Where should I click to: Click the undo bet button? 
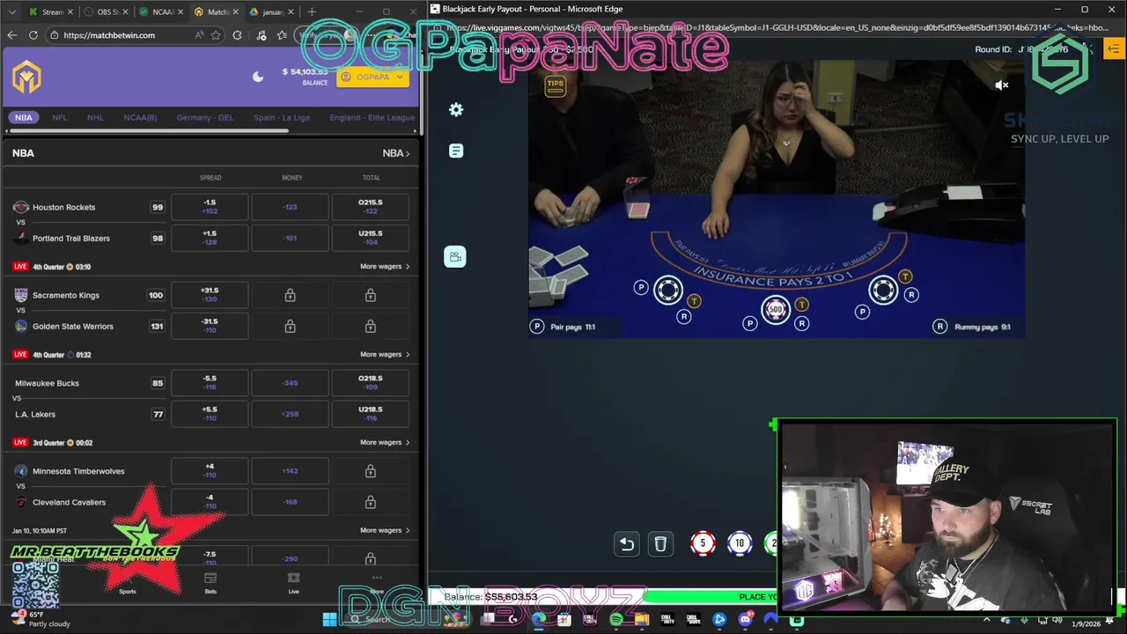tap(627, 544)
